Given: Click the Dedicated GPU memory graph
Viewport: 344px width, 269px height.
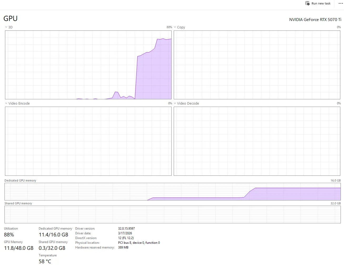Looking at the screenshot, I should pyautogui.click(x=173, y=192).
